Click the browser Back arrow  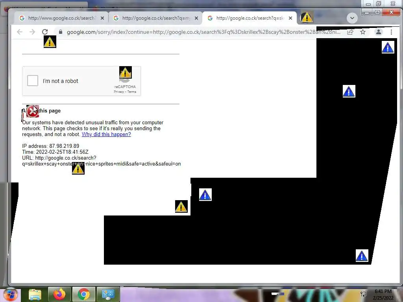coord(20,32)
